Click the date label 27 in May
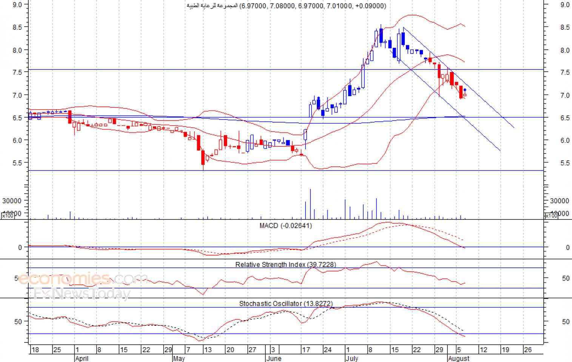 (252, 350)
